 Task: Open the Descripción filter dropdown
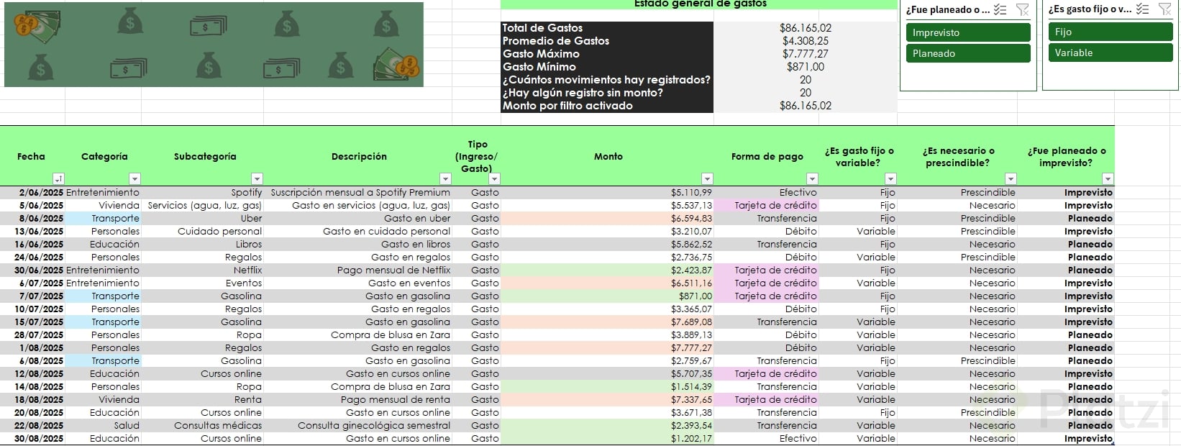click(x=445, y=178)
